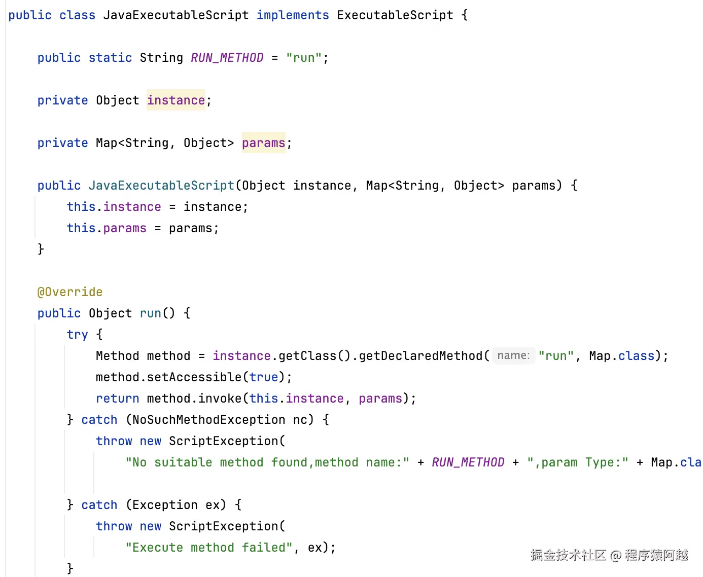Click the RUN_METHOD constant in its declaration

pos(227,58)
